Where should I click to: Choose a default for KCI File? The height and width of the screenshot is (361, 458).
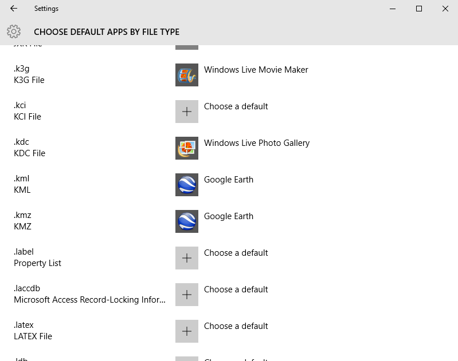click(x=236, y=106)
